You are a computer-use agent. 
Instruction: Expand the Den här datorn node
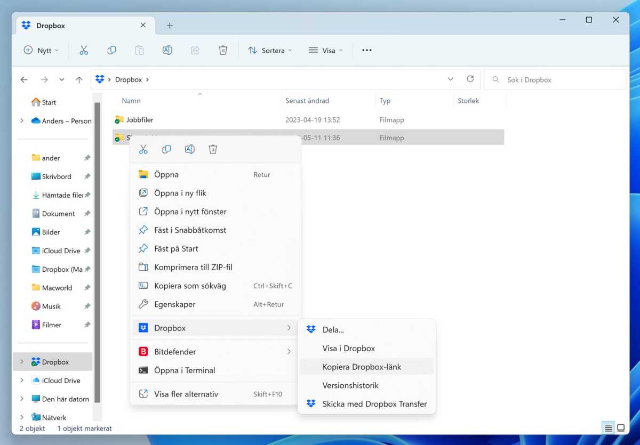tap(22, 399)
